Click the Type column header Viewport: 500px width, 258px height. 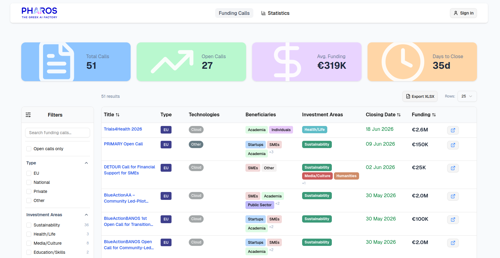[166, 114]
